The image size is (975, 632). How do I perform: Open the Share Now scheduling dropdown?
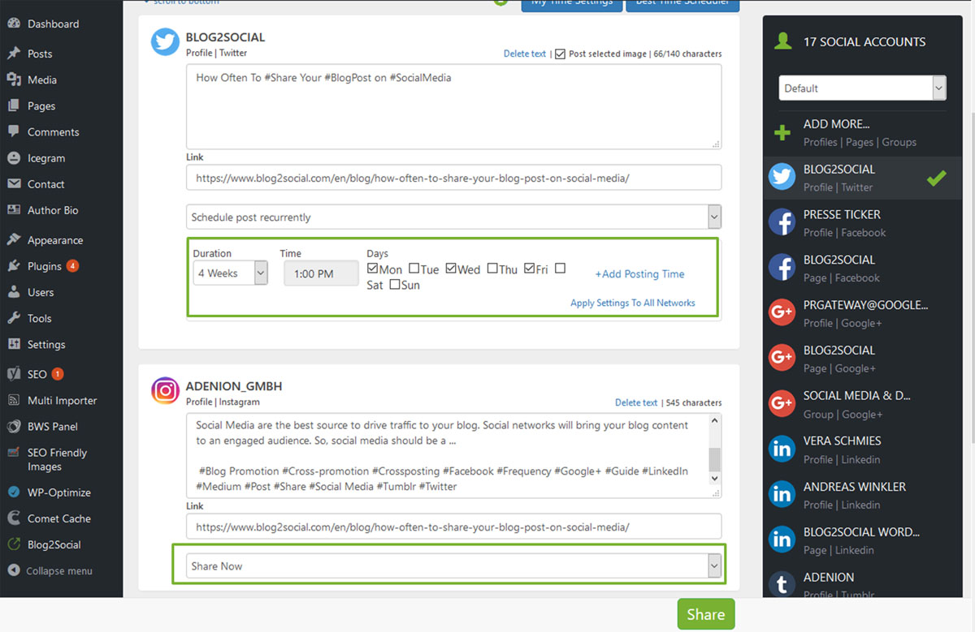click(x=453, y=566)
